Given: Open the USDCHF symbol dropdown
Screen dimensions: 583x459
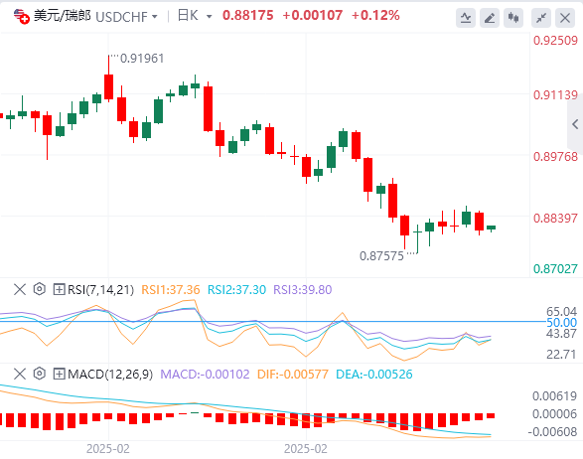Looking at the screenshot, I should point(155,17).
